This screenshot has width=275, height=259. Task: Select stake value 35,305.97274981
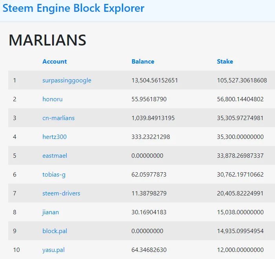pyautogui.click(x=240, y=118)
